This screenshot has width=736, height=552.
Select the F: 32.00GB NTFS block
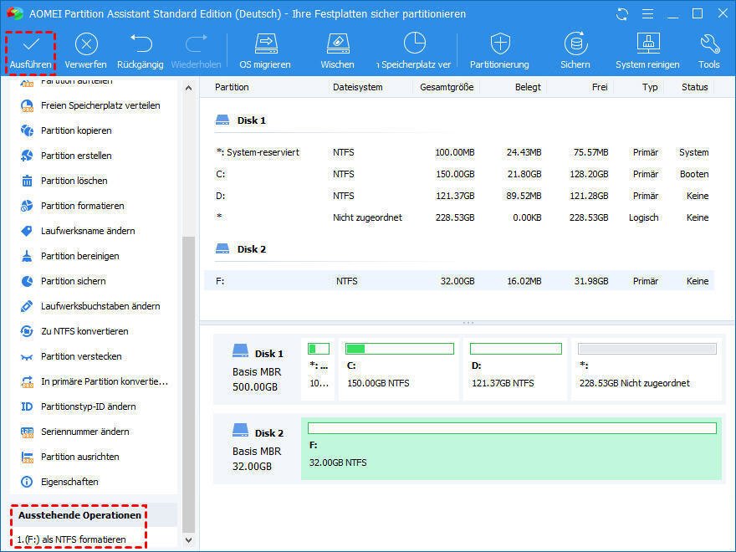[511, 448]
